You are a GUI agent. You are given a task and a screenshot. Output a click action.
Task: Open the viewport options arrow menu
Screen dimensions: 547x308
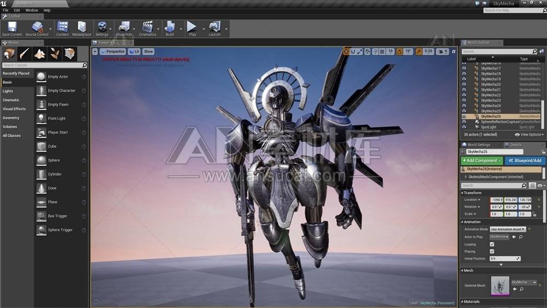click(95, 51)
